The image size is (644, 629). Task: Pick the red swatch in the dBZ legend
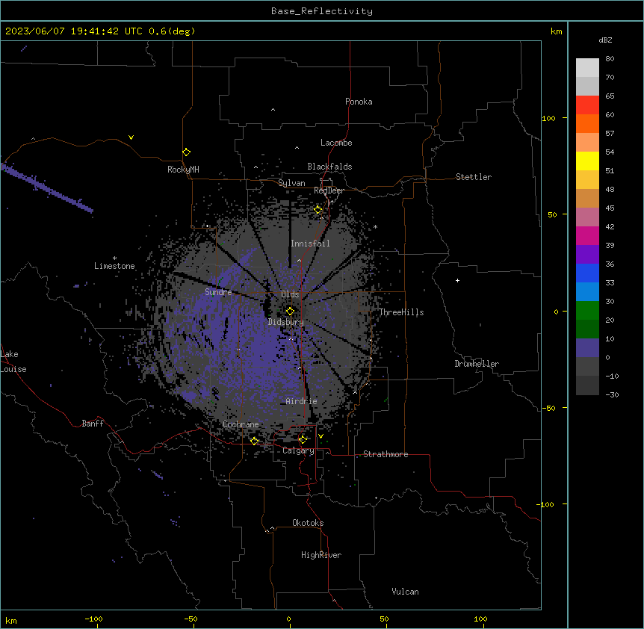click(x=587, y=105)
